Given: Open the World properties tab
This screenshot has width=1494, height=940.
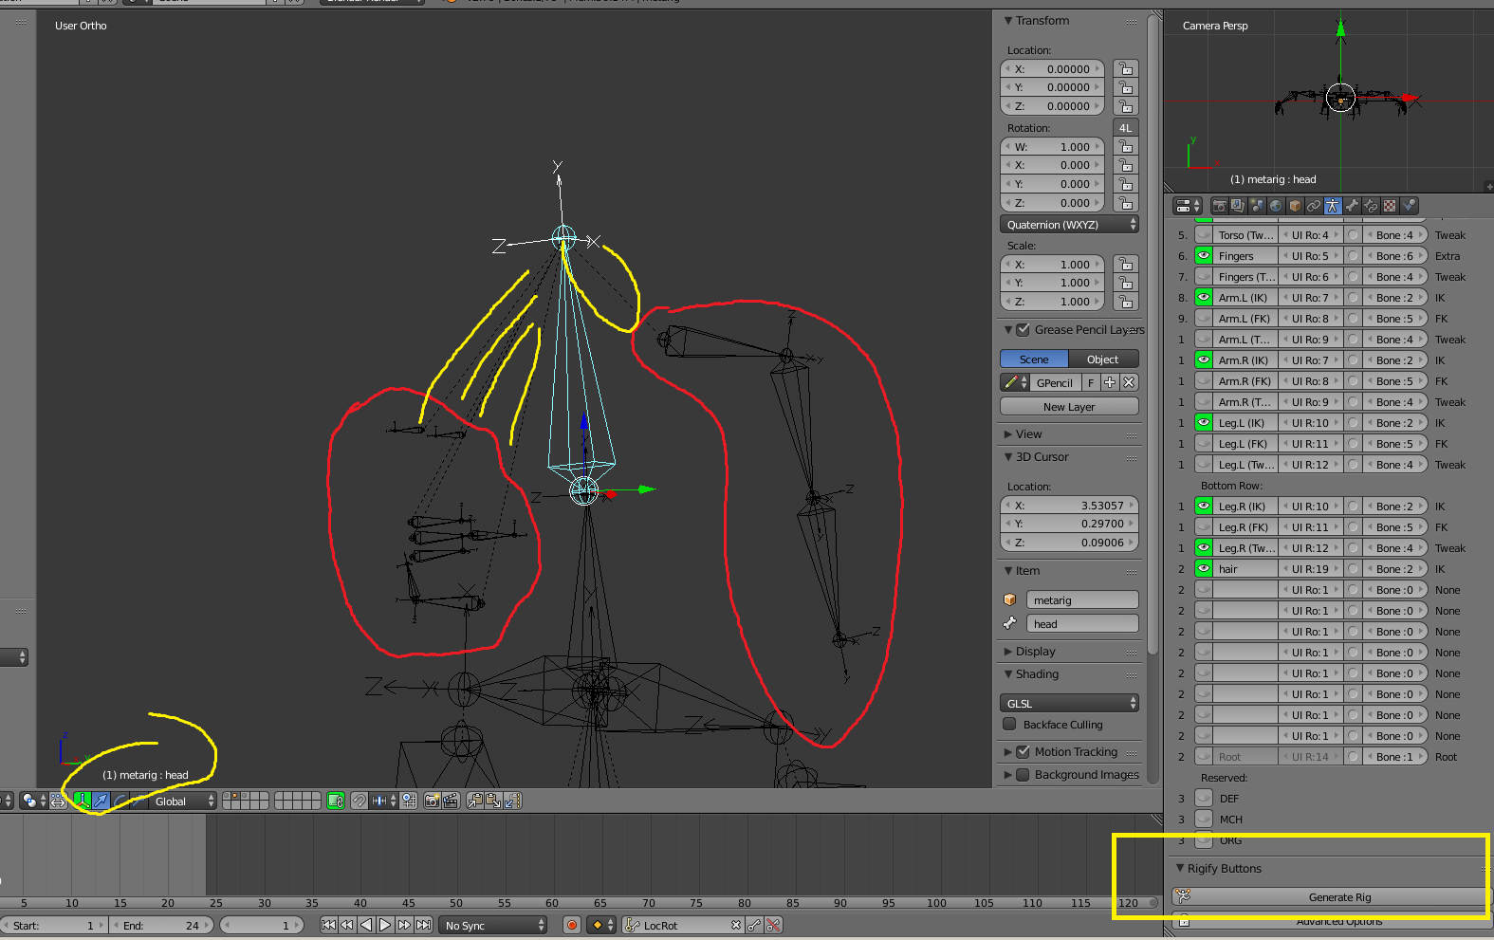Looking at the screenshot, I should 1276,206.
